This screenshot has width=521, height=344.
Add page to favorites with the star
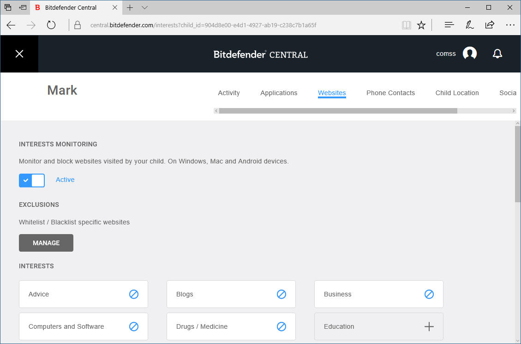pyautogui.click(x=421, y=25)
